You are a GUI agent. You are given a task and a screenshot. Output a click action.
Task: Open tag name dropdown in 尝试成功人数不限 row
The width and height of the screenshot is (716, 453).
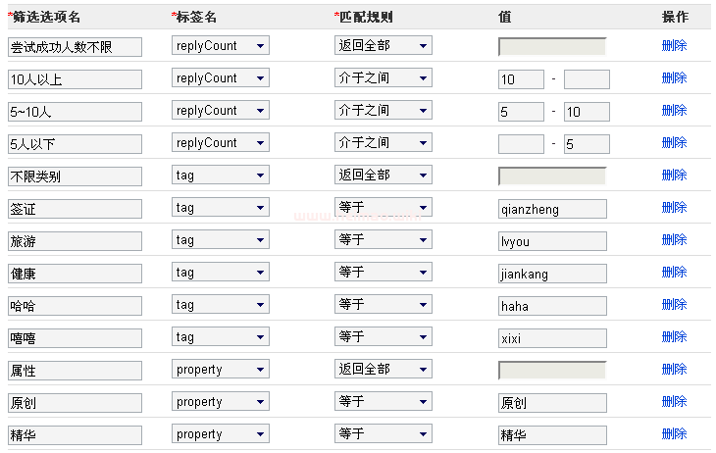[220, 46]
